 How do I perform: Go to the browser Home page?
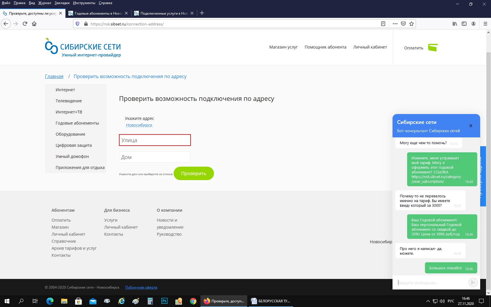tap(34, 24)
